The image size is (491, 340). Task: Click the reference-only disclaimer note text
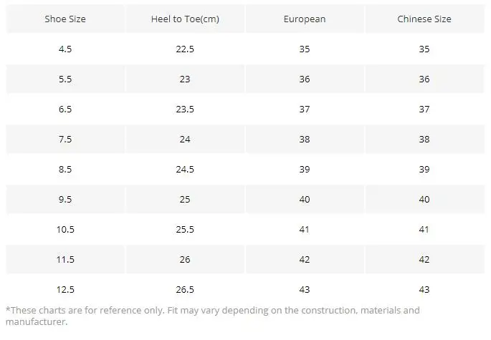coord(212,316)
